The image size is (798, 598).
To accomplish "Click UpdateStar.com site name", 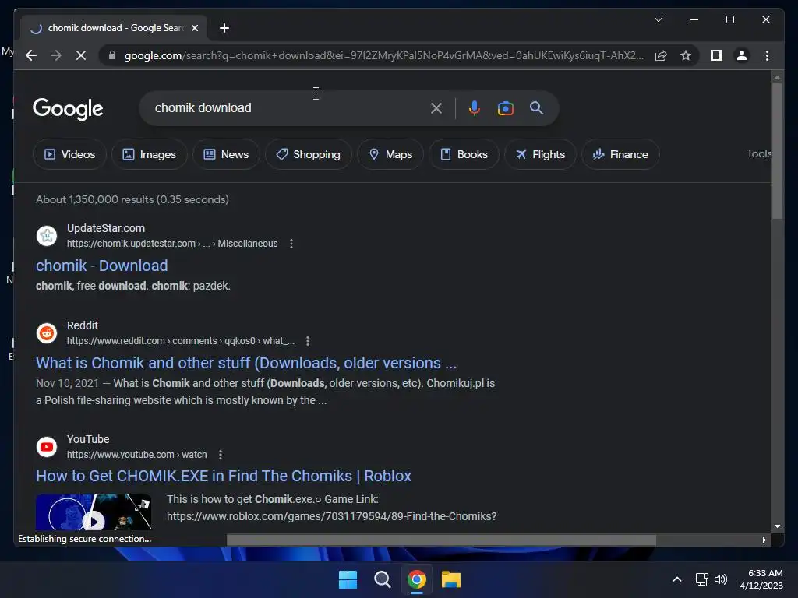I will click(x=106, y=228).
